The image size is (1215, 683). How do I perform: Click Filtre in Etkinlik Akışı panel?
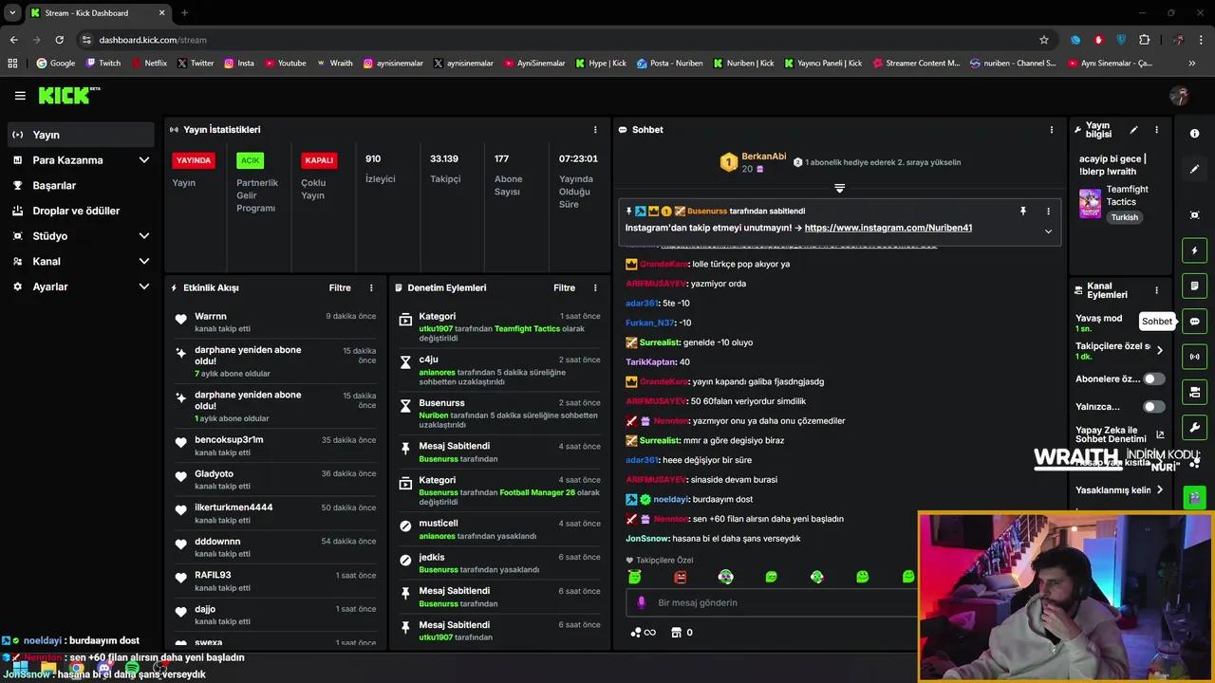[340, 287]
